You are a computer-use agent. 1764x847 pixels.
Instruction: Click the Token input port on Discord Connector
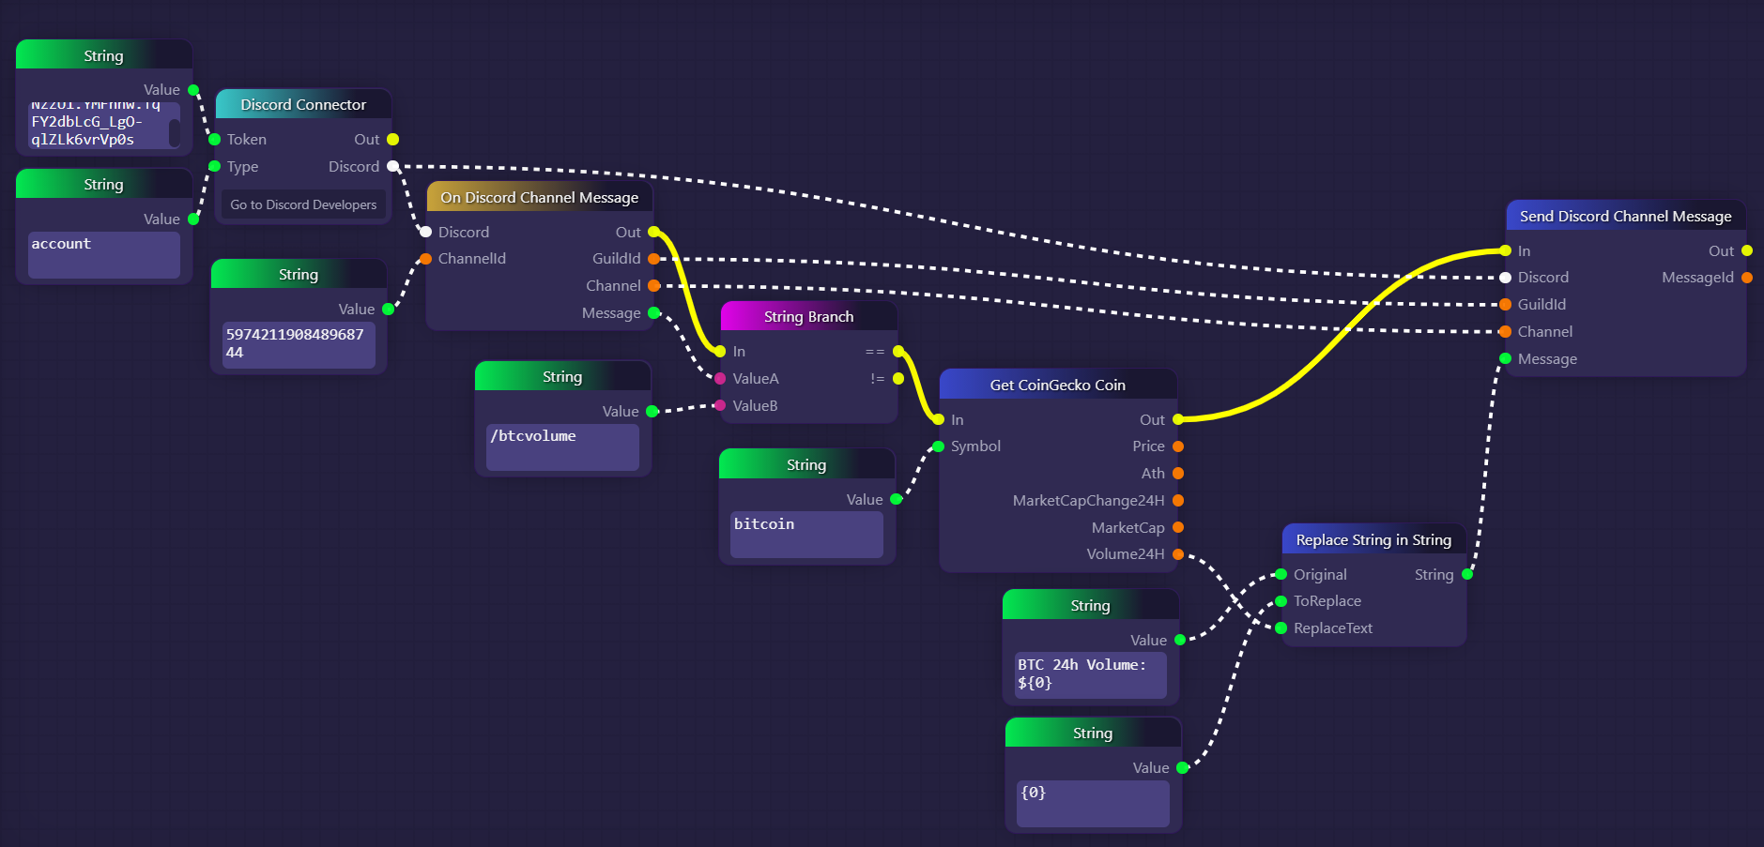(215, 140)
